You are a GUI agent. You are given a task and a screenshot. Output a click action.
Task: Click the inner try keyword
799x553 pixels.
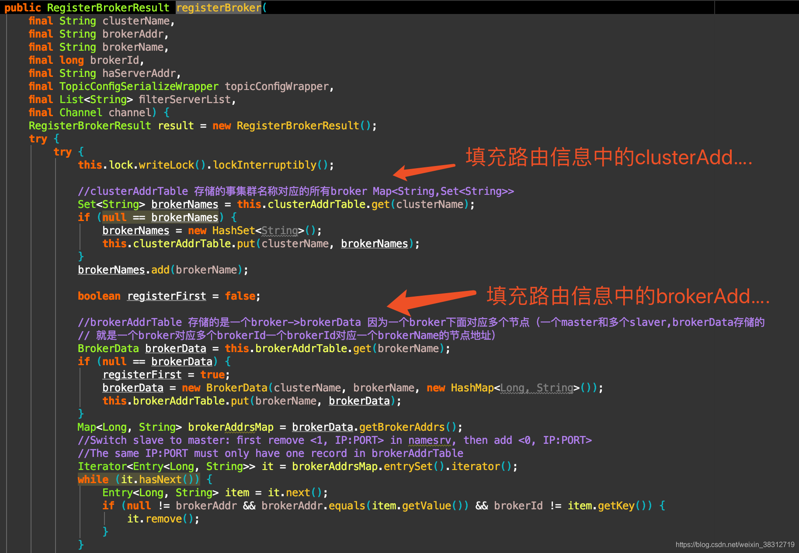pos(63,152)
